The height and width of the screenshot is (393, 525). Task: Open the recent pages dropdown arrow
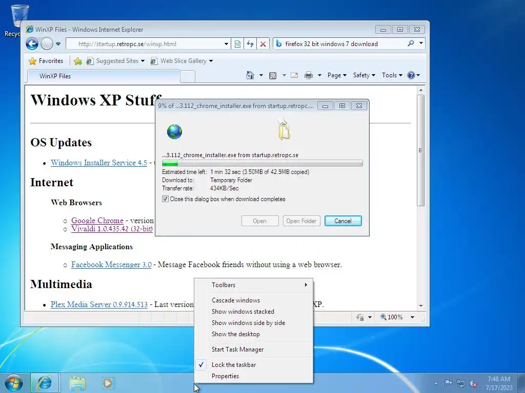pyautogui.click(x=58, y=44)
